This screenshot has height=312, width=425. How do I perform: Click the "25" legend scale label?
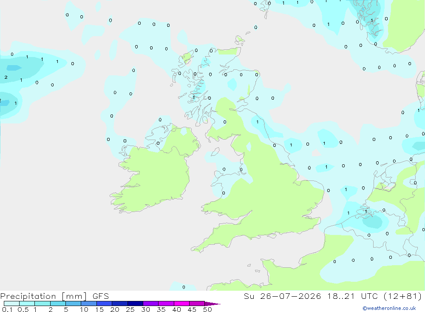pos(130,309)
